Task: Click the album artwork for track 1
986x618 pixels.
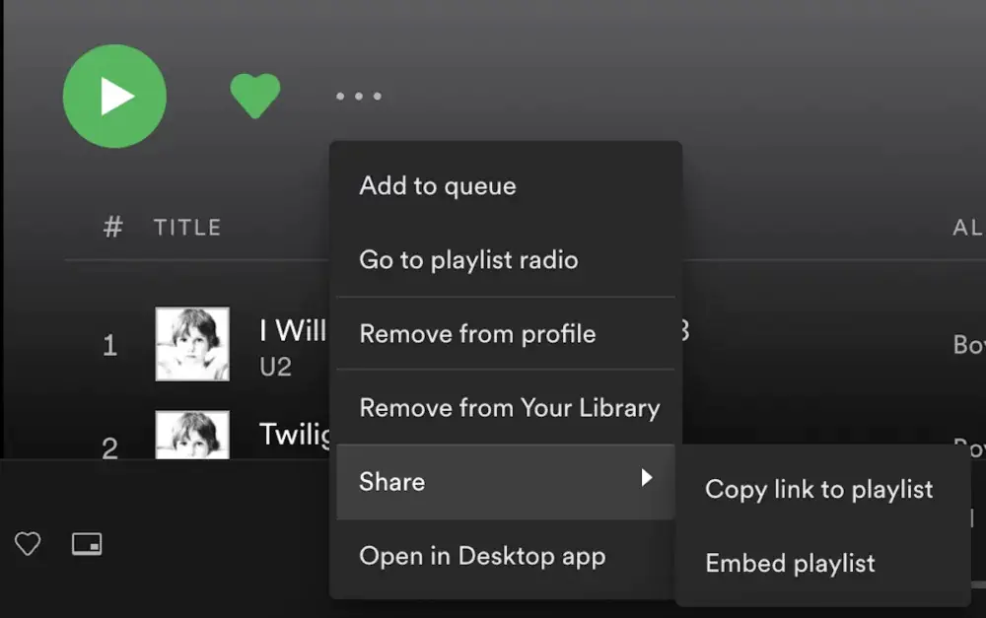Action: (191, 344)
